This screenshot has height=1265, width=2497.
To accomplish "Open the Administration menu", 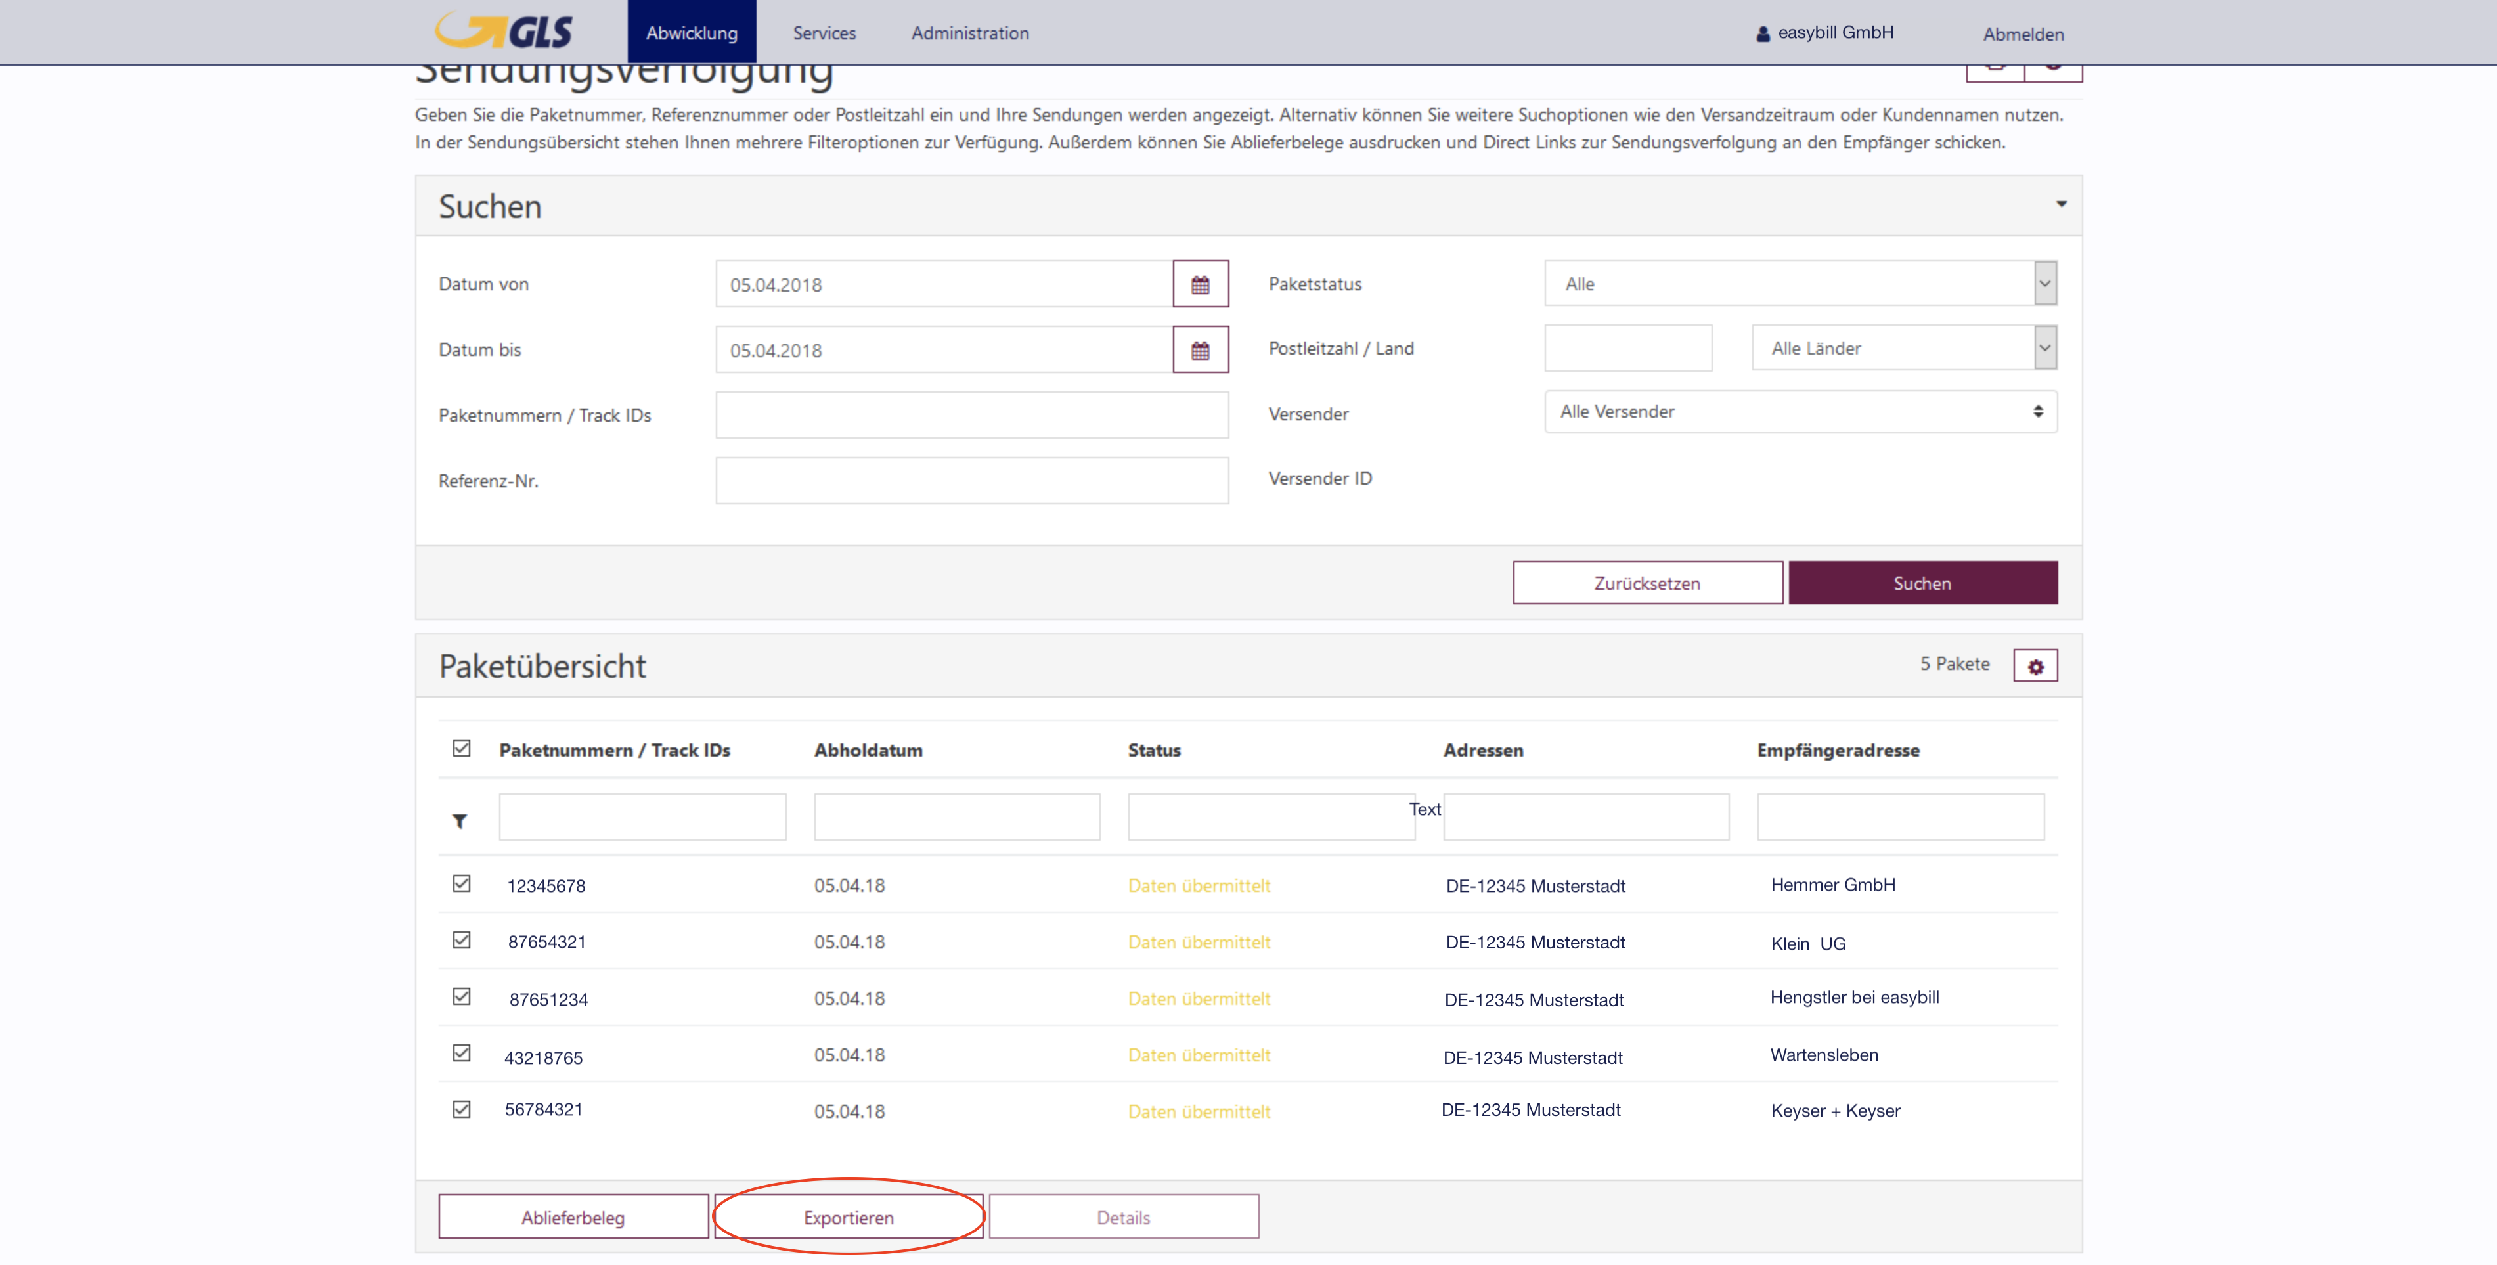I will pyautogui.click(x=969, y=33).
